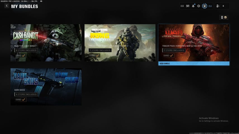Select the Godzilla x Kong tracer pack bundle
The image size is (239, 134).
click(120, 42)
